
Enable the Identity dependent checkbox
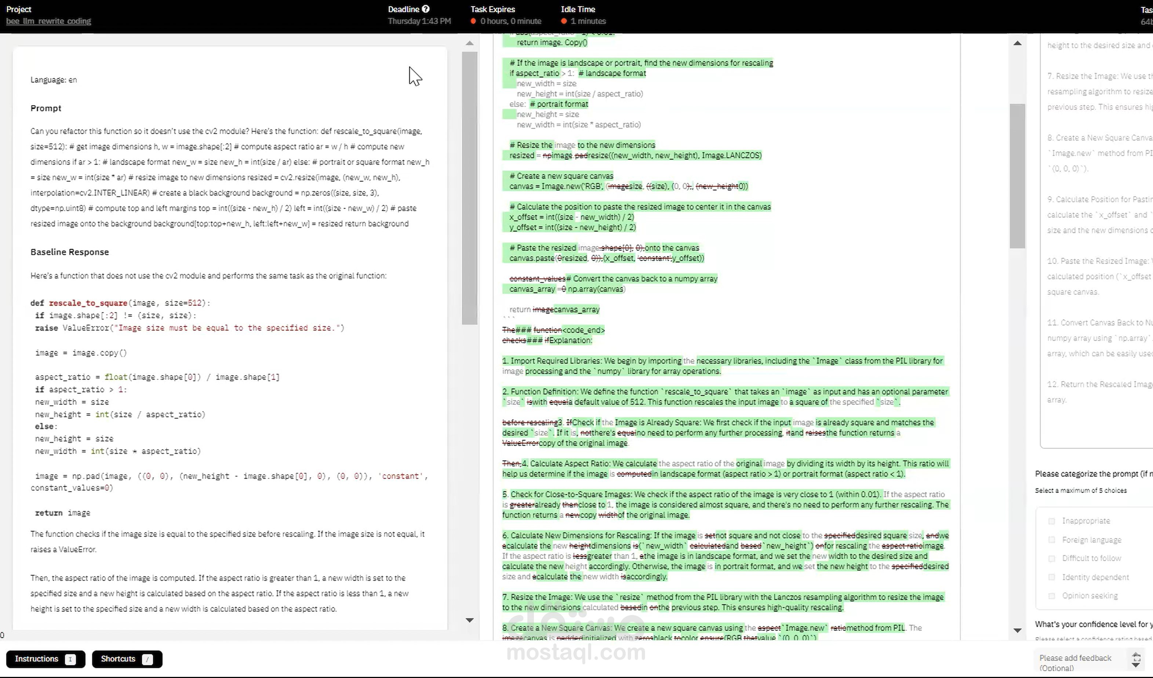[1051, 577]
